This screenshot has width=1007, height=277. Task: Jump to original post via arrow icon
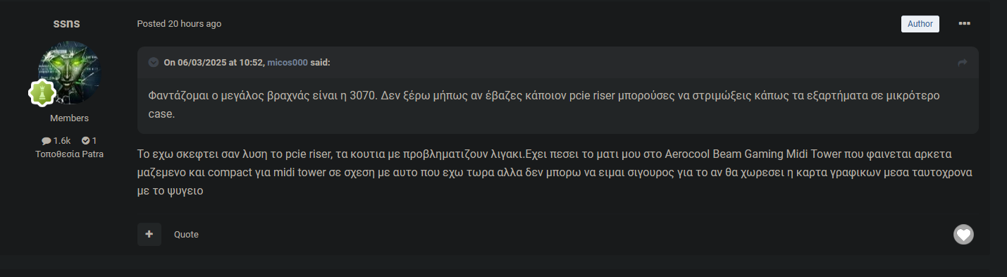click(963, 63)
